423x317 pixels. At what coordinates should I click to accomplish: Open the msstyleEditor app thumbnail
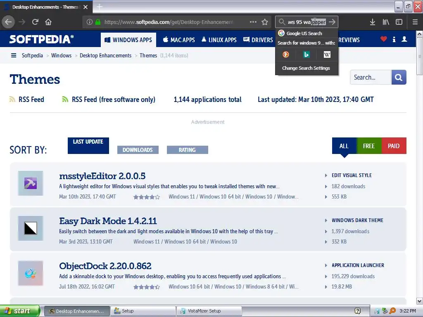pyautogui.click(x=31, y=183)
